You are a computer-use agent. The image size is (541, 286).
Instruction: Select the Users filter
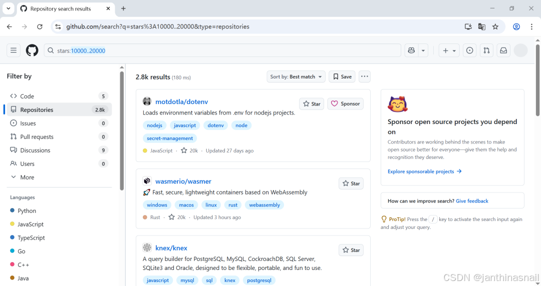59,163
